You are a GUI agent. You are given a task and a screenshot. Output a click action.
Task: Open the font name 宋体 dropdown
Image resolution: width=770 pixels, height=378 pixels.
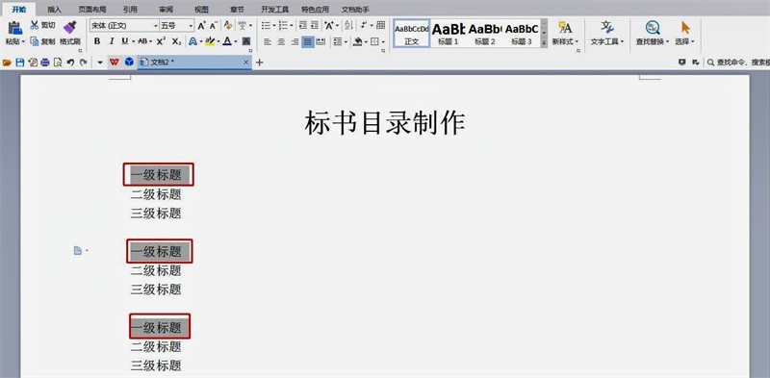pos(156,26)
